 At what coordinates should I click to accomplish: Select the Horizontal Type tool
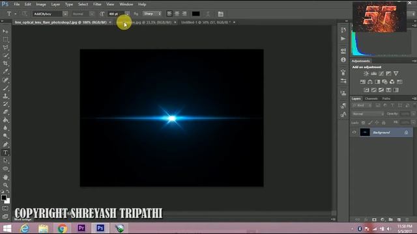coord(5,153)
